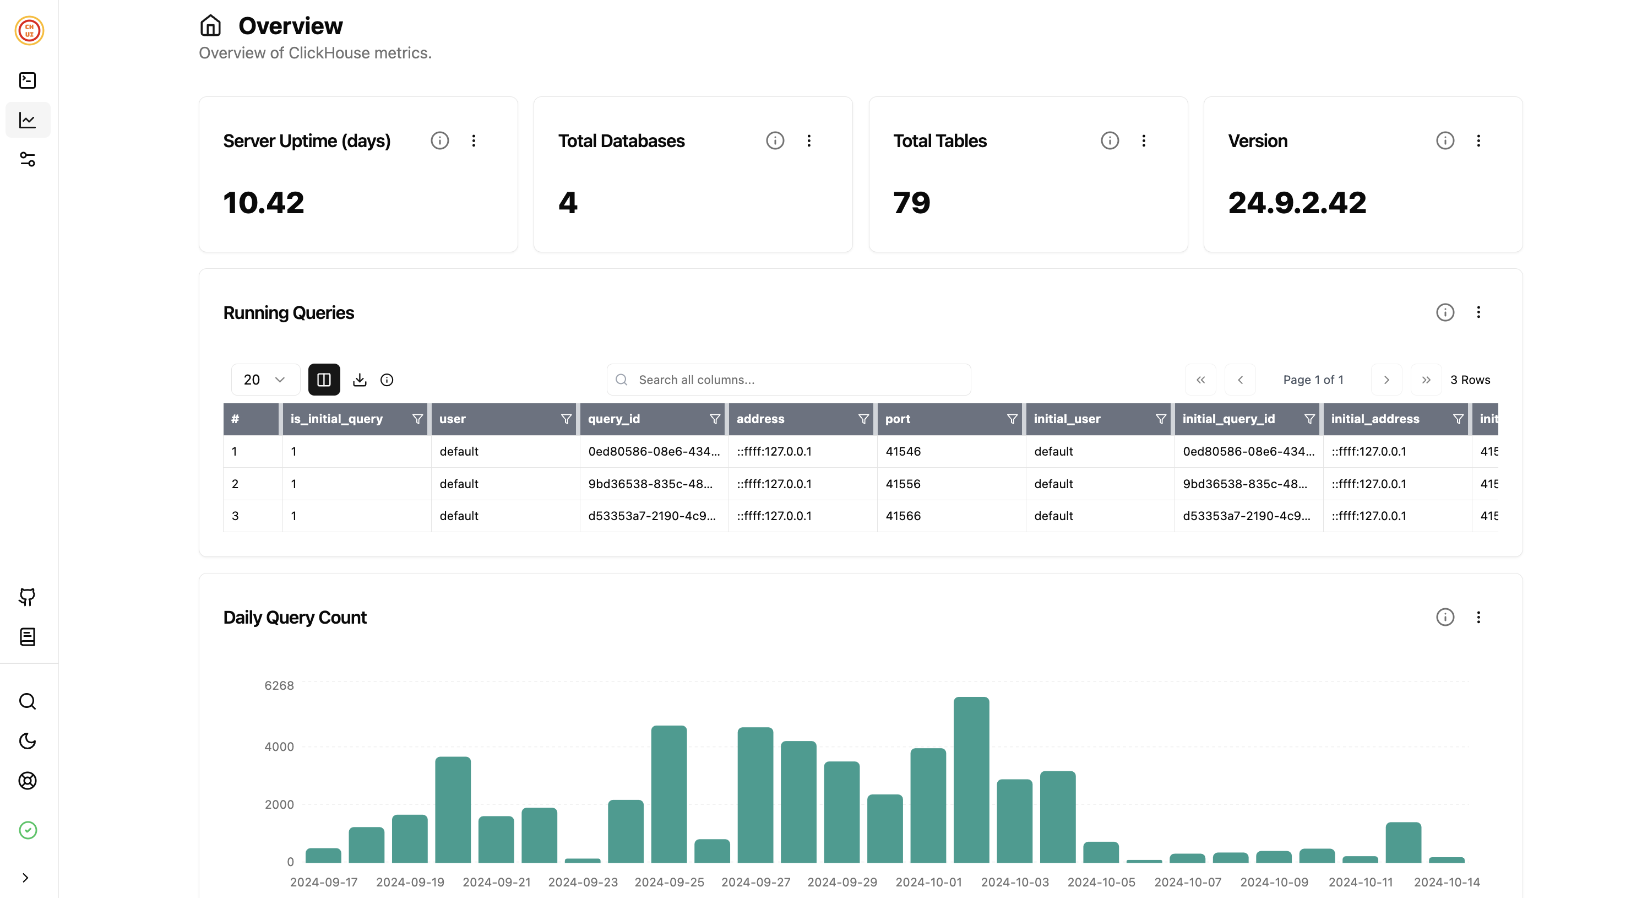The width and height of the screenshot is (1642, 898).
Task: Click the CH-UI logo in the sidebar
Action: [x=29, y=31]
